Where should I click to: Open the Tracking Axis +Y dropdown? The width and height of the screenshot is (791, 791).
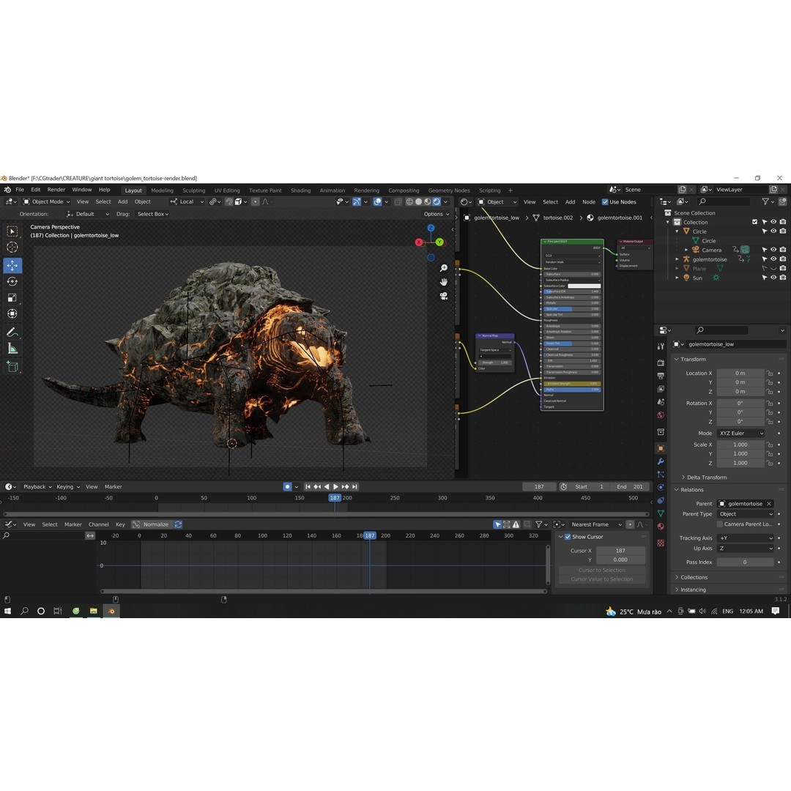(x=746, y=538)
